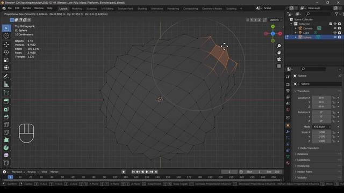Viewport: 344px width, 193px height.
Task: Select the Knife tool
Action: point(6,132)
